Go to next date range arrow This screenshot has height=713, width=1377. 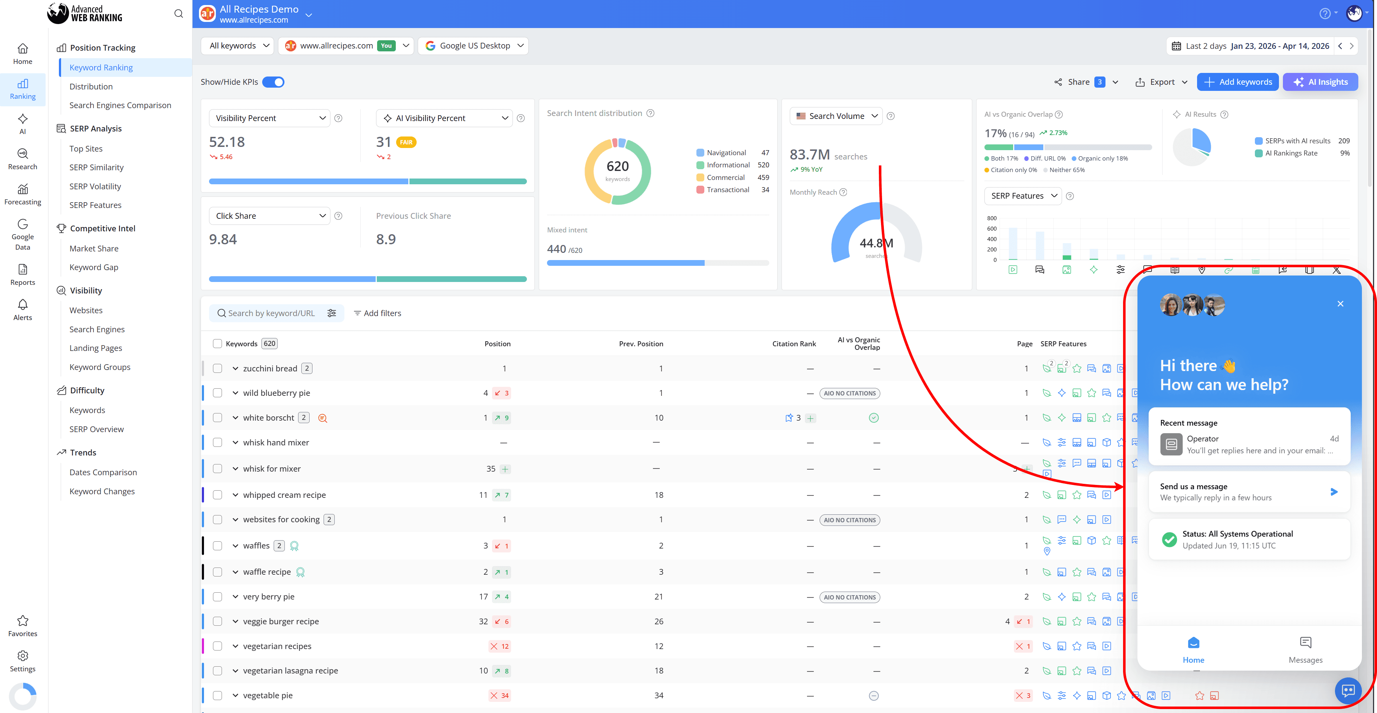click(1351, 46)
